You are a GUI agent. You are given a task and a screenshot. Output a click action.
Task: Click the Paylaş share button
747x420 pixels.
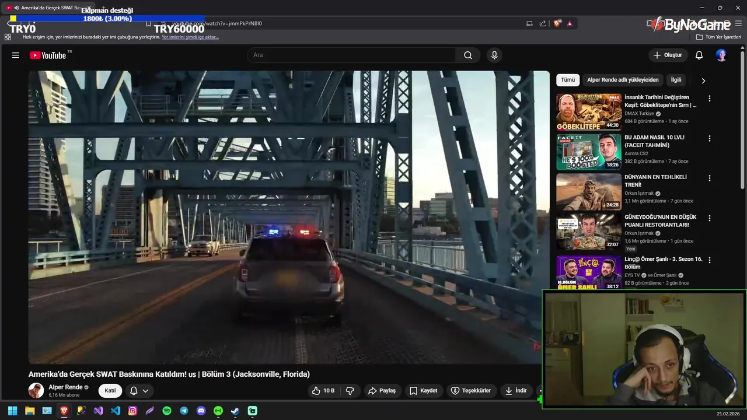(x=382, y=391)
